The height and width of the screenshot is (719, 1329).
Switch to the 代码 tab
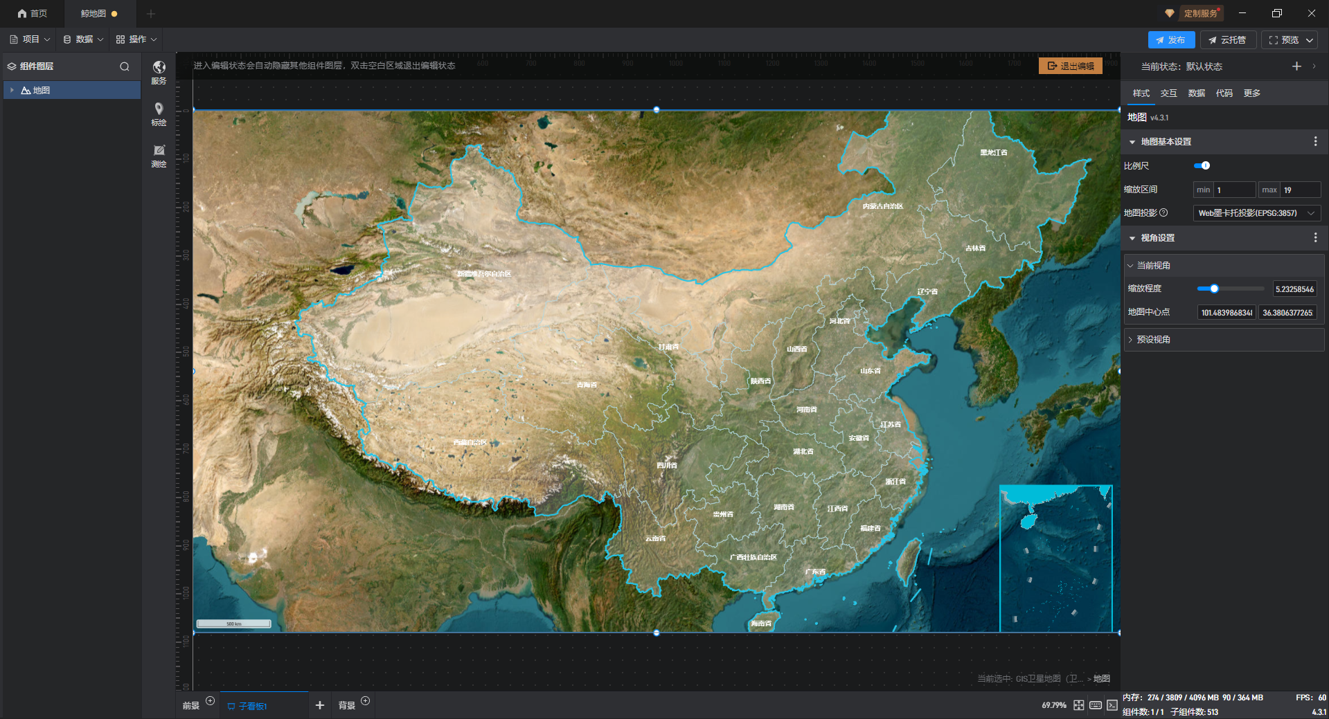point(1224,93)
